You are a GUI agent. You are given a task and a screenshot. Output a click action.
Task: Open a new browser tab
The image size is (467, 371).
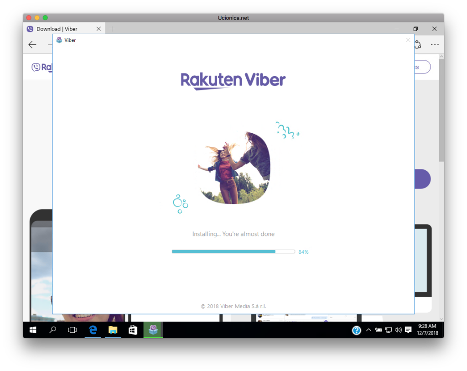pos(112,29)
